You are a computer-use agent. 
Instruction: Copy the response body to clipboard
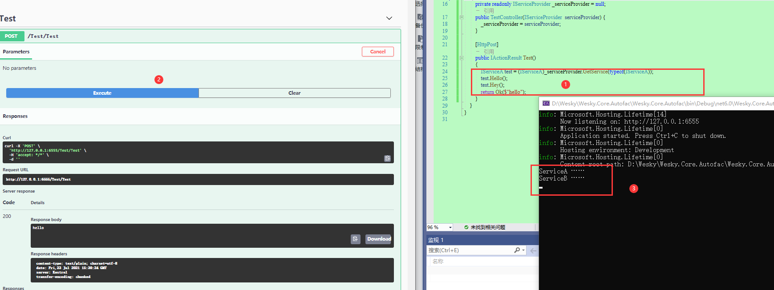tap(355, 239)
